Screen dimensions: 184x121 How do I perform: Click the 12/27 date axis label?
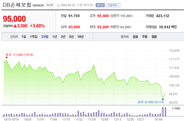pos(141,119)
